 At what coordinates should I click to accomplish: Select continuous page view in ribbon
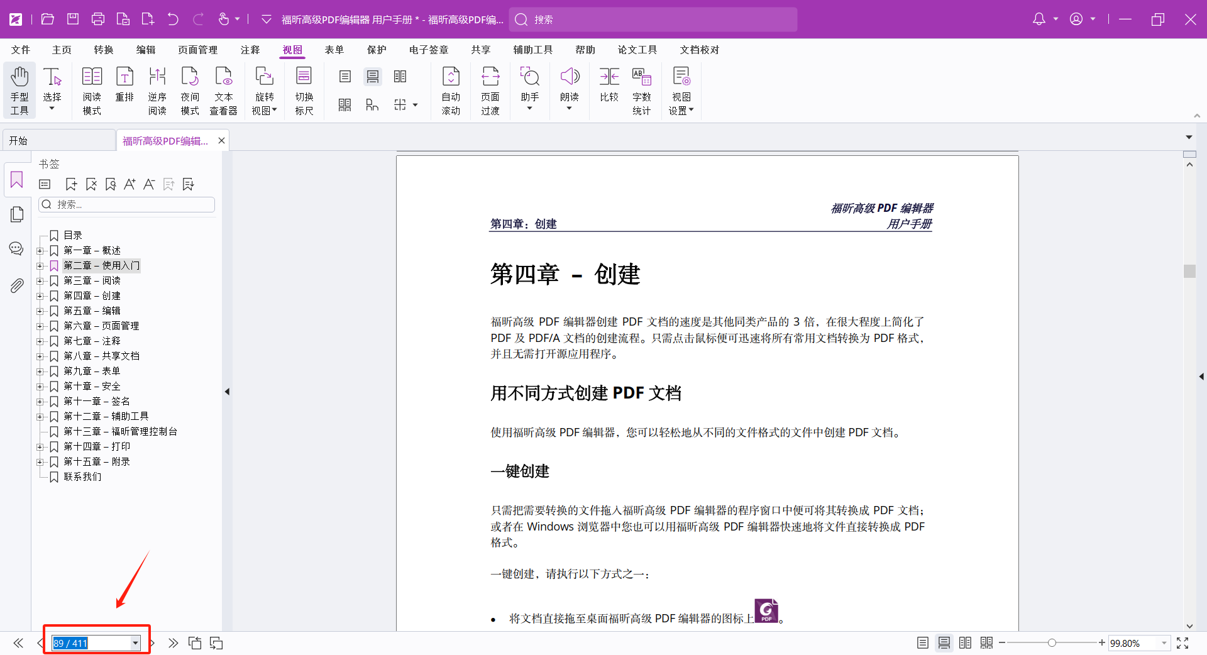click(373, 77)
